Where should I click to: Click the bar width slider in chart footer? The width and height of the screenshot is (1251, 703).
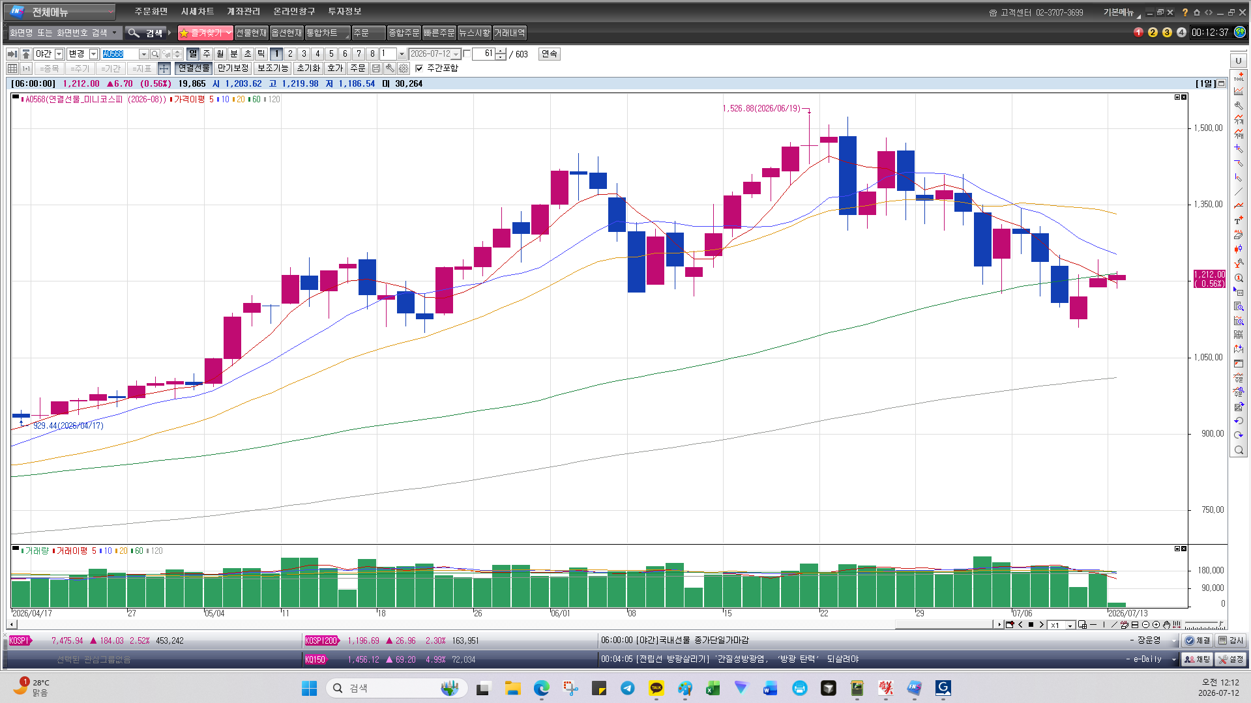(1203, 625)
